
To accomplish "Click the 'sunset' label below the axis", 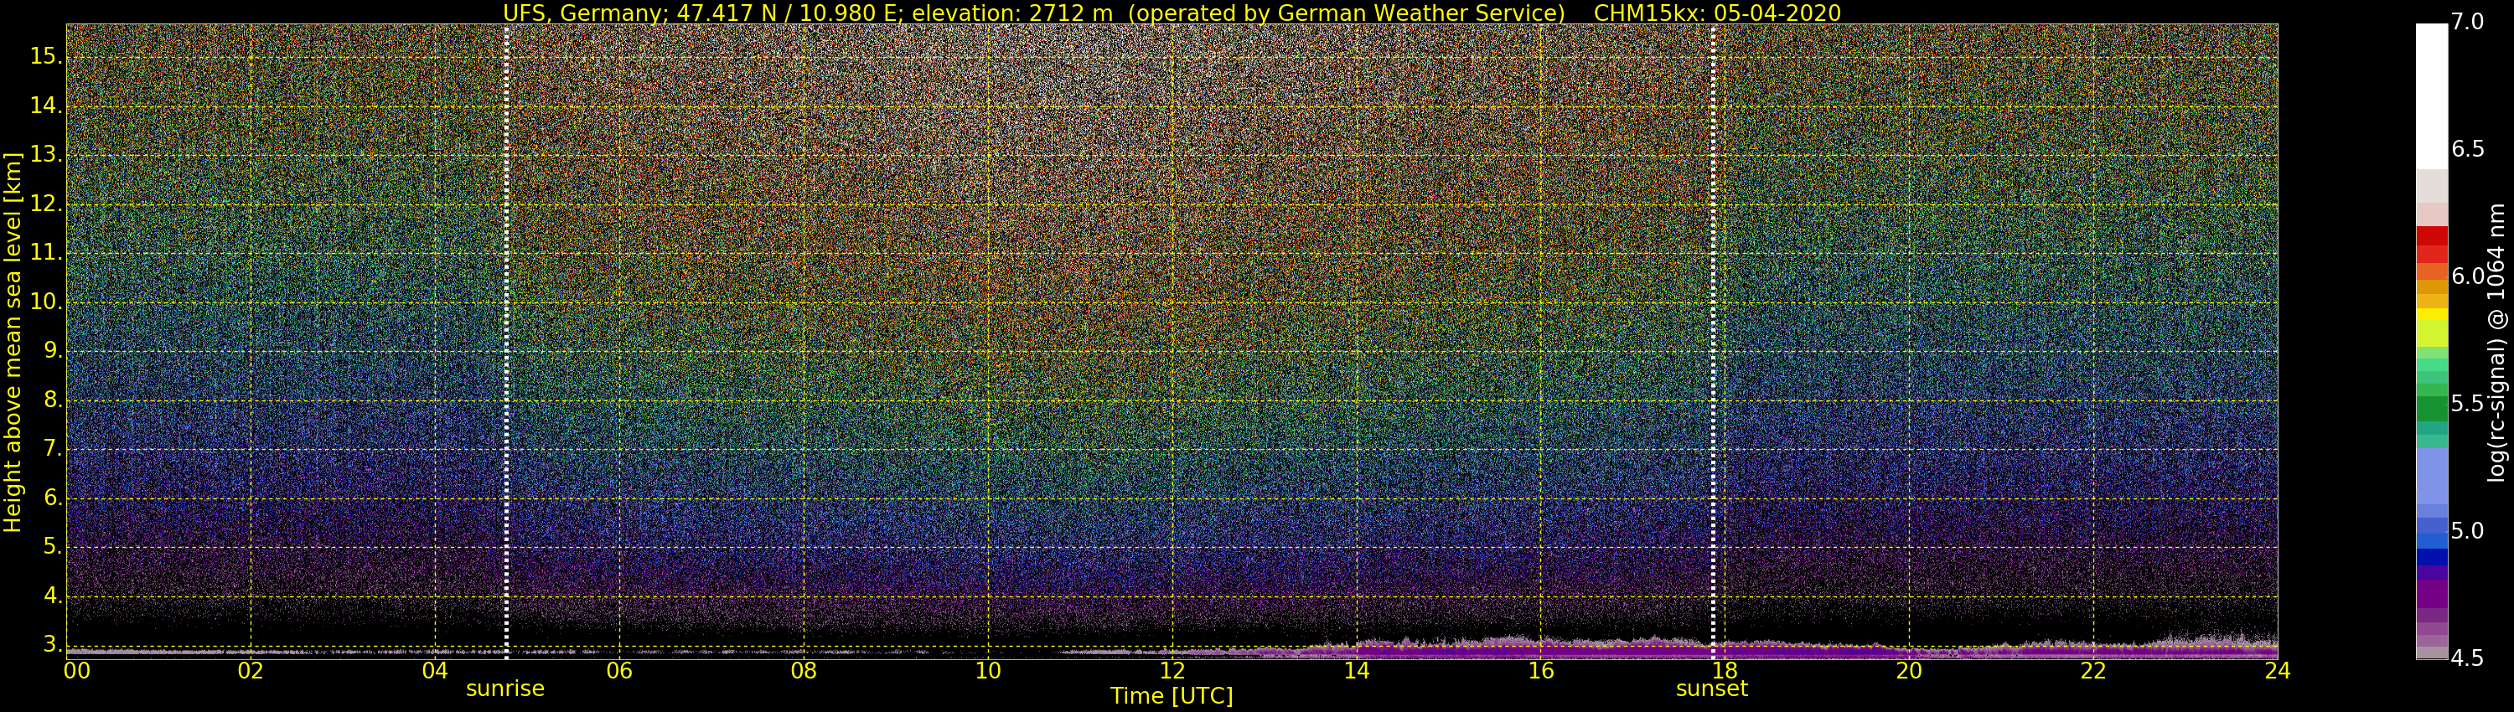I will [1712, 689].
